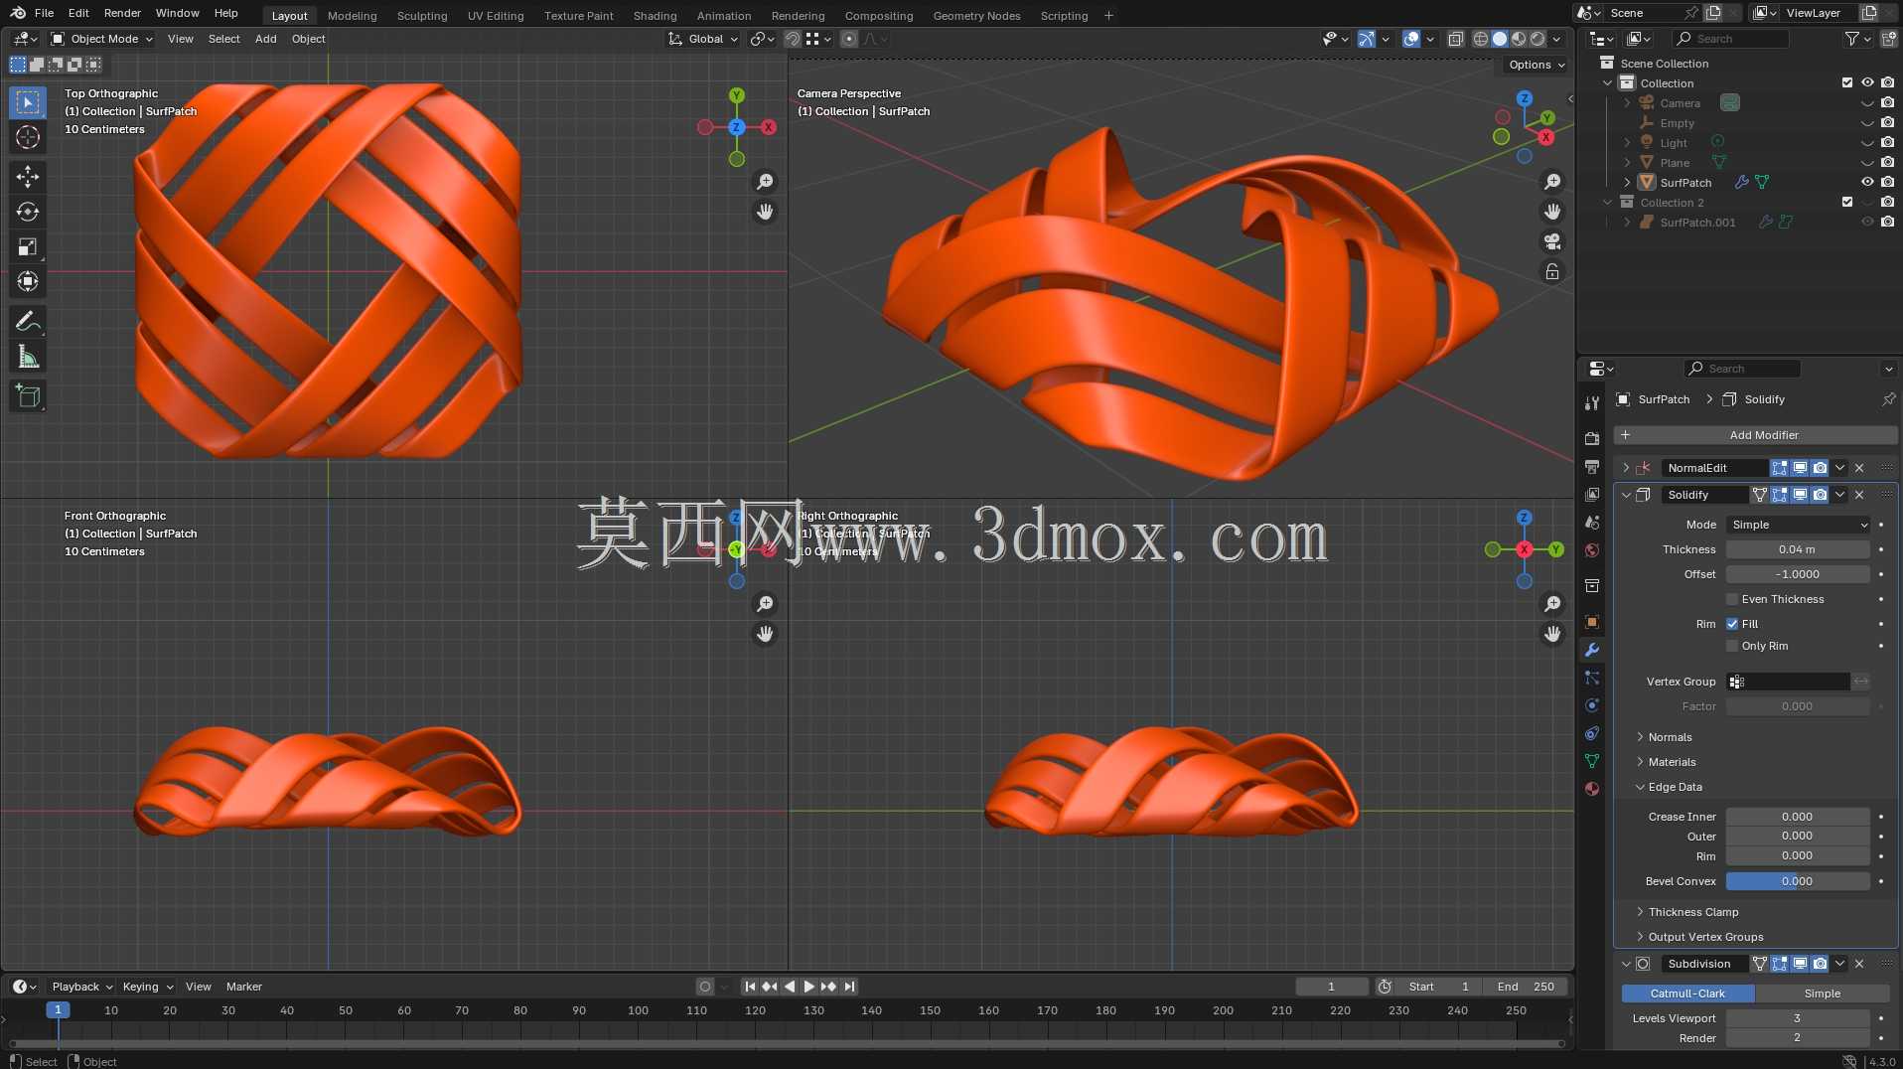Viewport: 1903px width, 1069px height.
Task: Select Simple subdivision type
Action: click(x=1822, y=993)
